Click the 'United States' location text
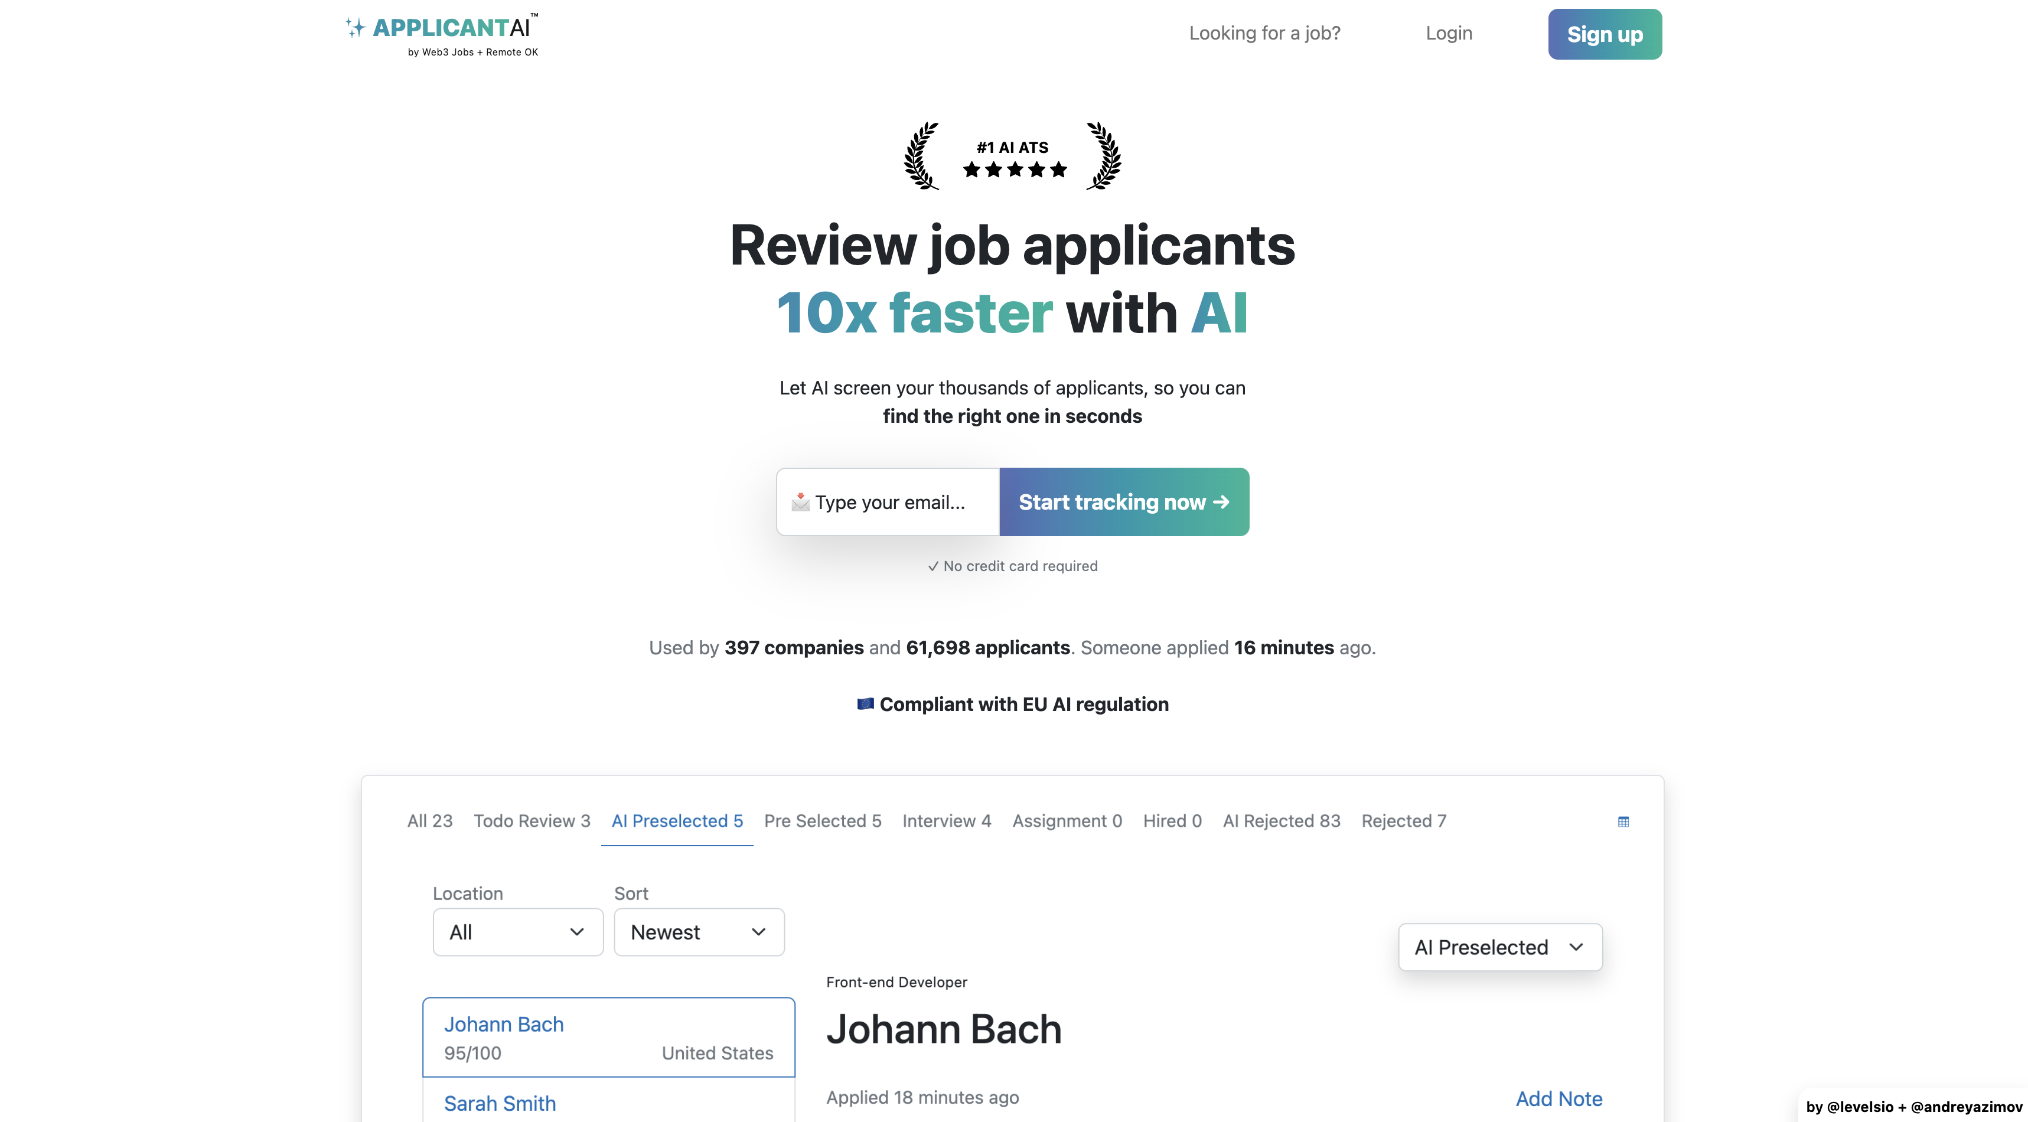2028x1122 pixels. [x=717, y=1053]
